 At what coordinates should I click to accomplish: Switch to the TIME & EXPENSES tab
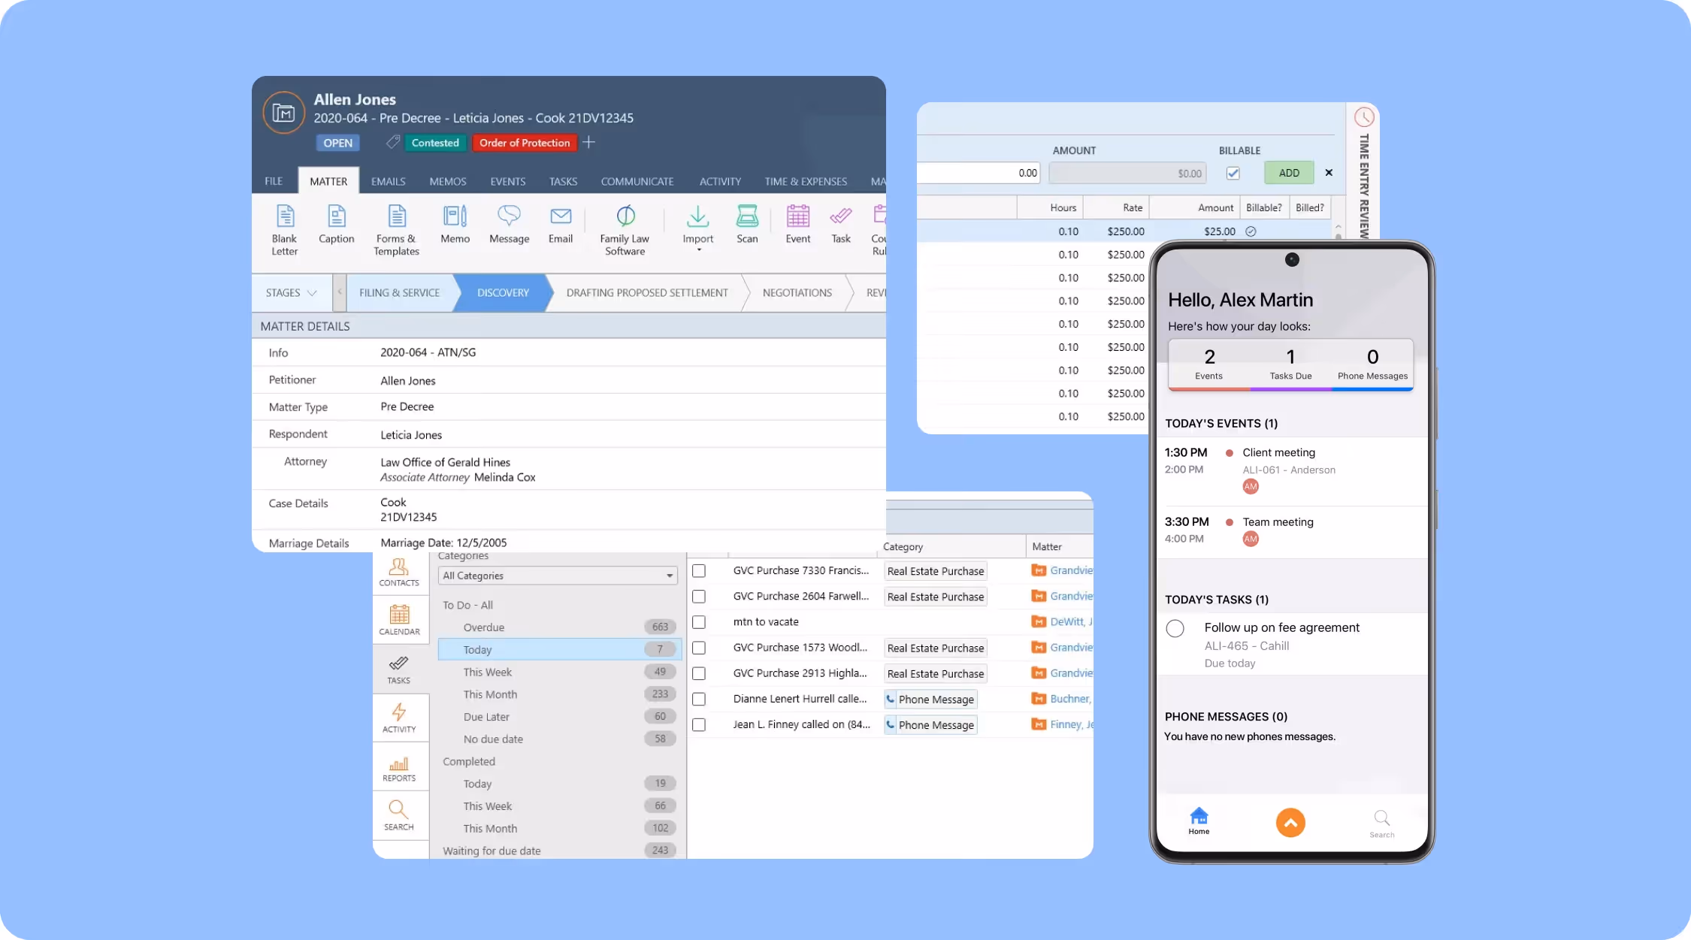pyautogui.click(x=806, y=181)
